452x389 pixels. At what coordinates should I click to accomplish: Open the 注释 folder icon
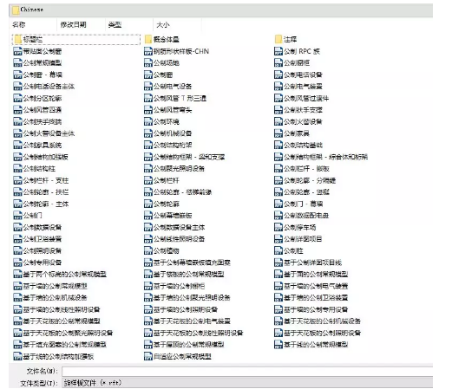click(x=278, y=39)
